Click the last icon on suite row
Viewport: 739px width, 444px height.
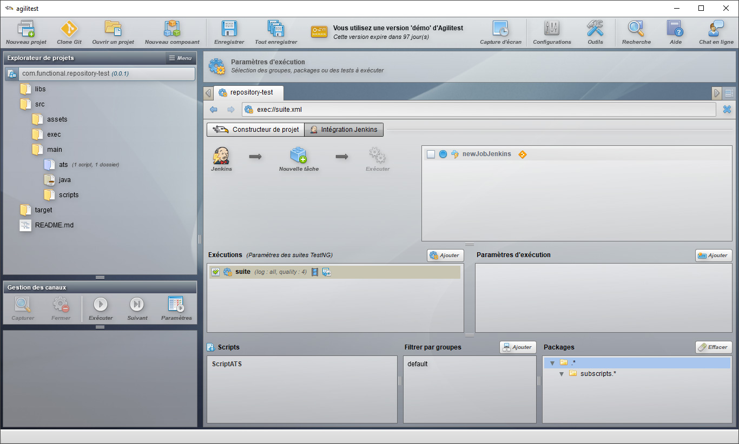click(326, 272)
